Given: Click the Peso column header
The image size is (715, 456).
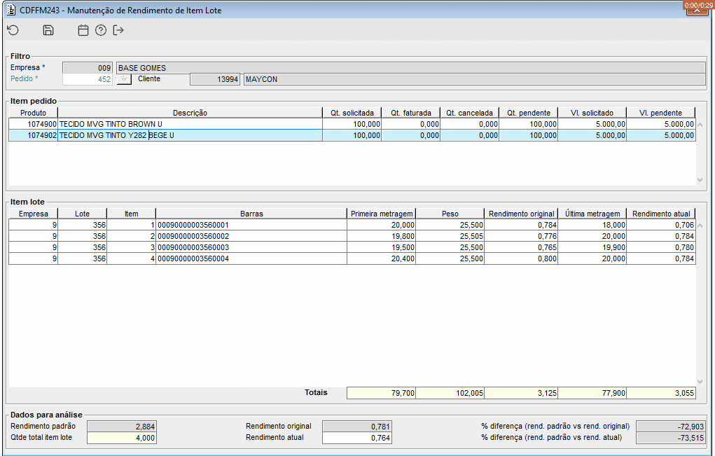Looking at the screenshot, I should pyautogui.click(x=450, y=214).
